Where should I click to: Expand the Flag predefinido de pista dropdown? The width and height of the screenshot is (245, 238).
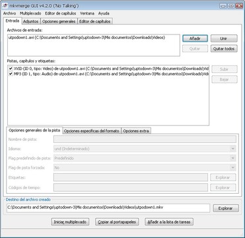(x=145, y=158)
